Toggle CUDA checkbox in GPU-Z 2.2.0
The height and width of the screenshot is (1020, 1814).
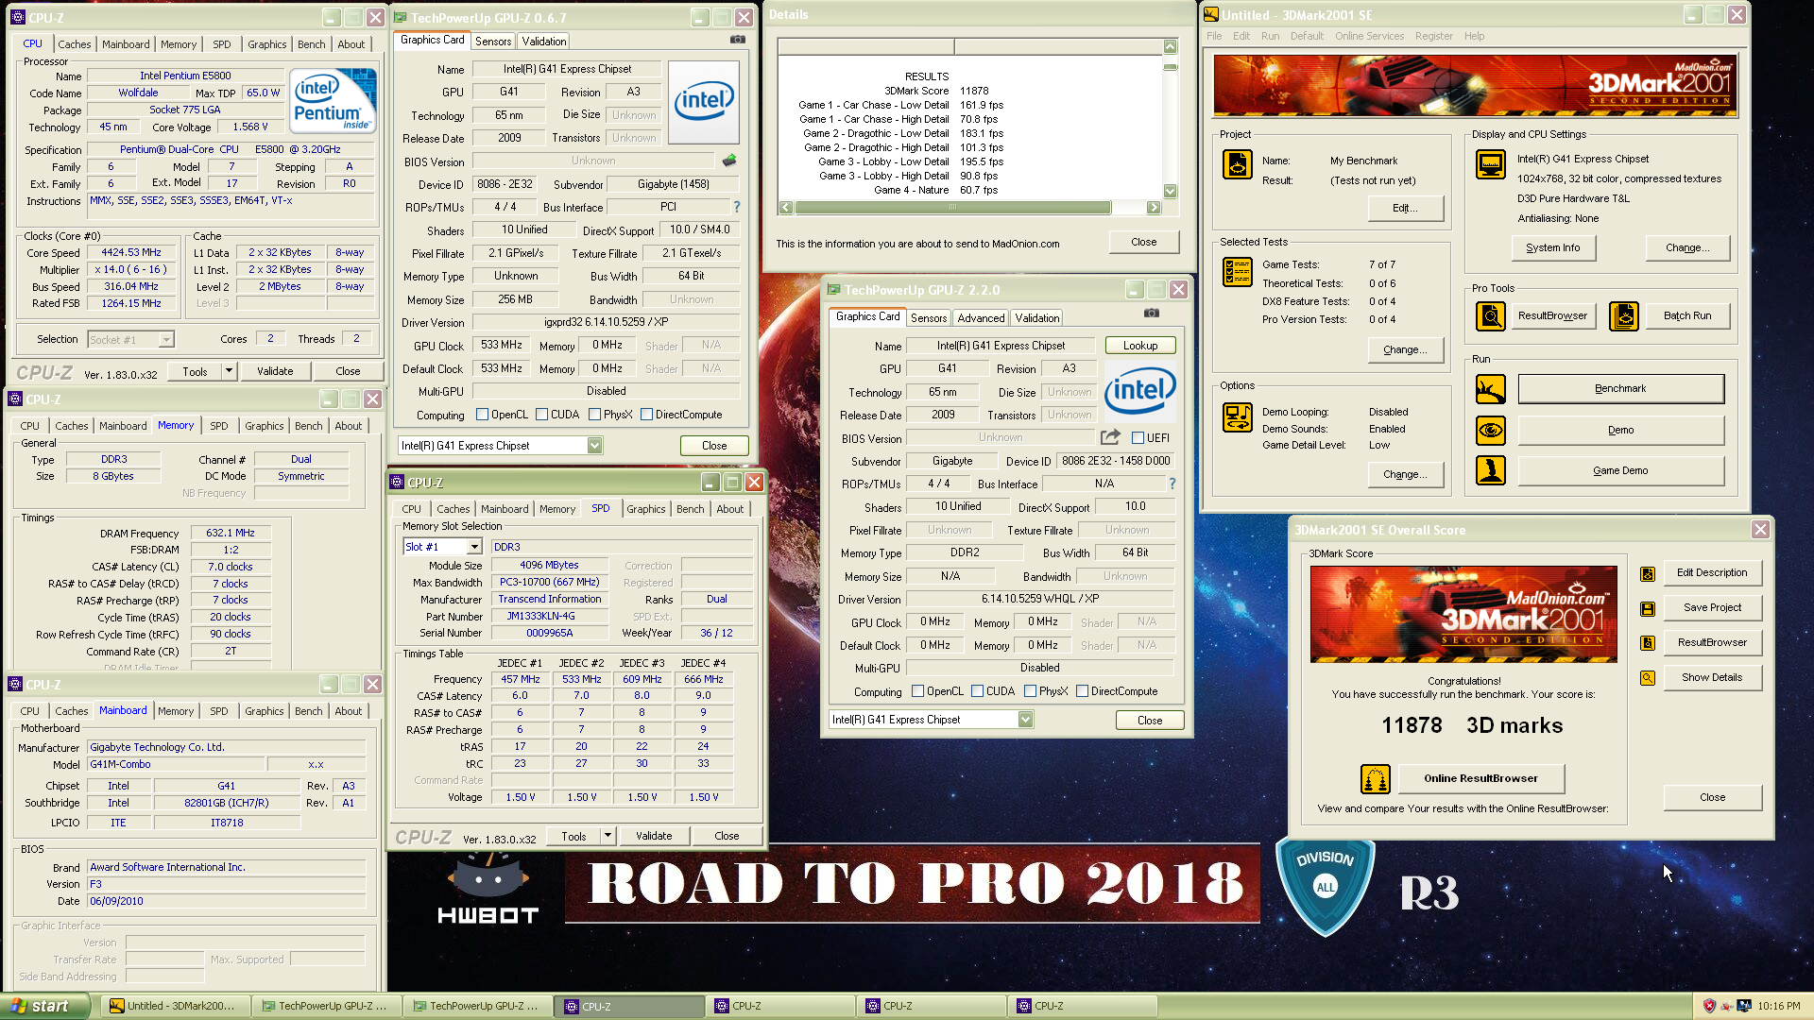[977, 691]
